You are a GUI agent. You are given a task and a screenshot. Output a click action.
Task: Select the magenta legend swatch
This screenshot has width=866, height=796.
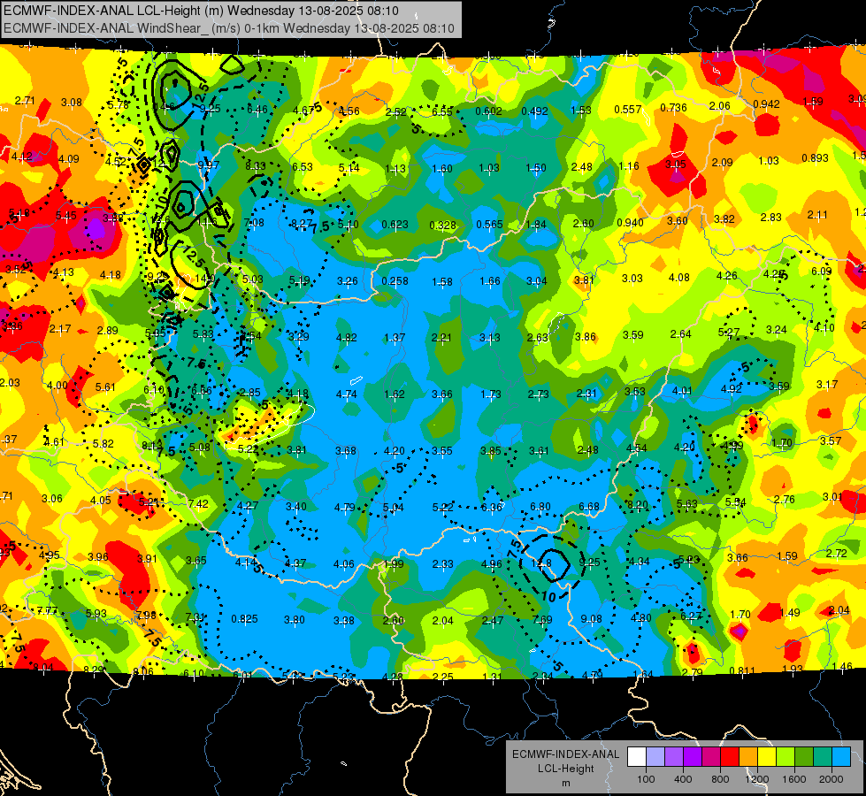711,757
